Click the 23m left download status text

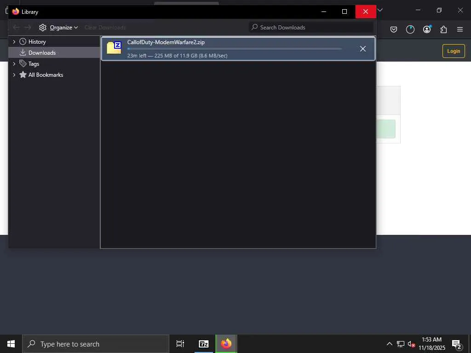(177, 56)
